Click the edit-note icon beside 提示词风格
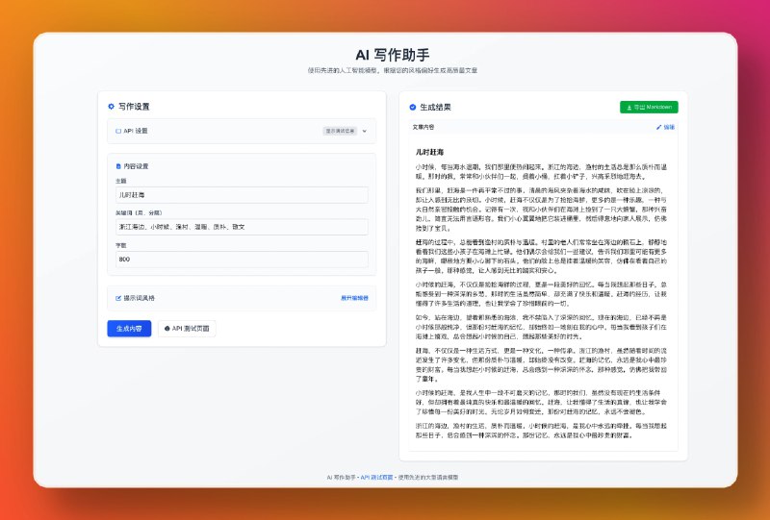The width and height of the screenshot is (770, 520). [x=118, y=298]
